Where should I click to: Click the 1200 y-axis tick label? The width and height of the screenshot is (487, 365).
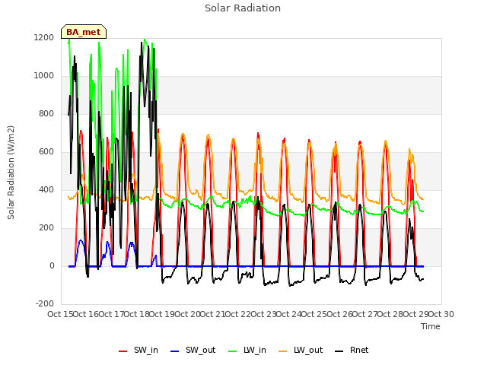coord(44,38)
